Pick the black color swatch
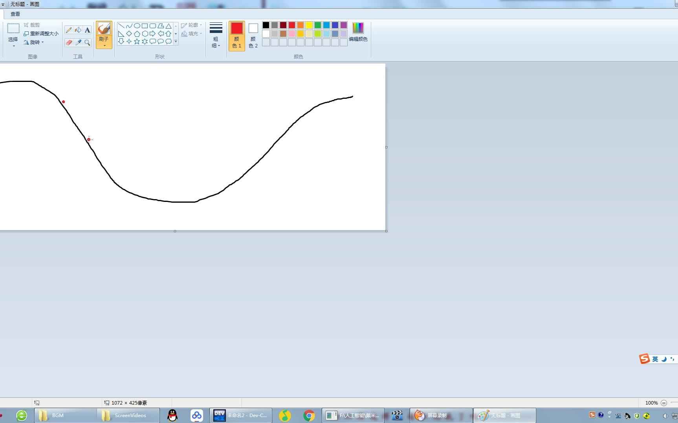The width and height of the screenshot is (678, 423). point(266,25)
